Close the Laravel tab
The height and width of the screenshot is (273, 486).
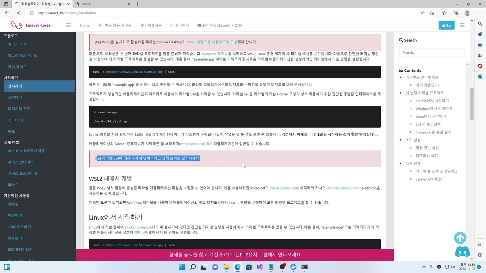pyautogui.click(x=129, y=4)
